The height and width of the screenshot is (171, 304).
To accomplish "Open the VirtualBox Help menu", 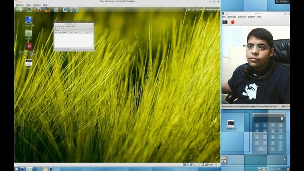I will click(45, 5).
